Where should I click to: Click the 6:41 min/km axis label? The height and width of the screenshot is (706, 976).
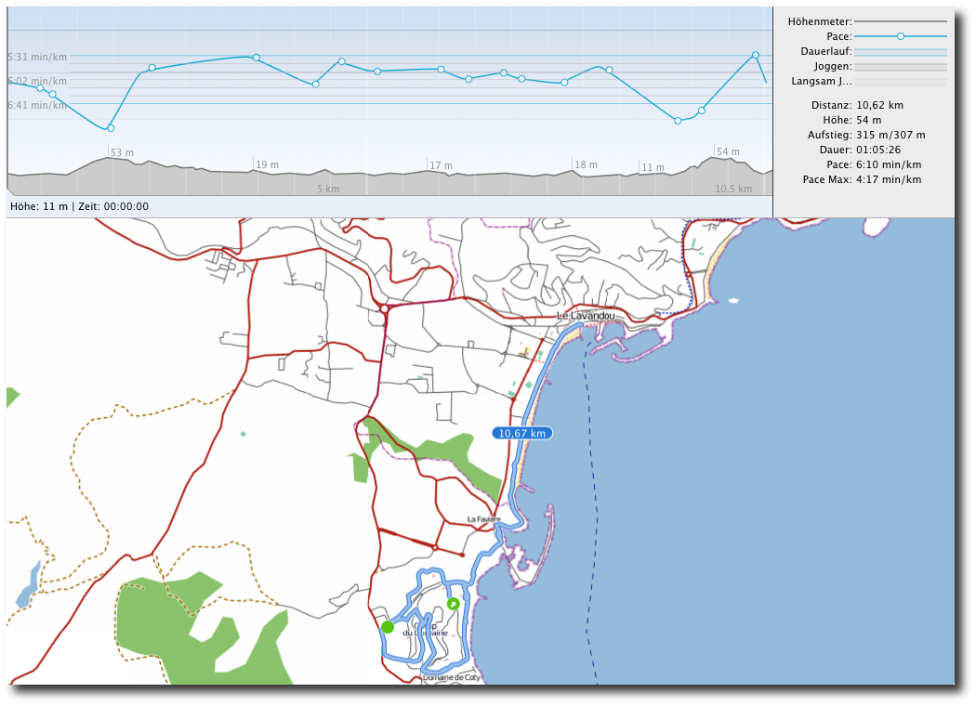pos(37,105)
